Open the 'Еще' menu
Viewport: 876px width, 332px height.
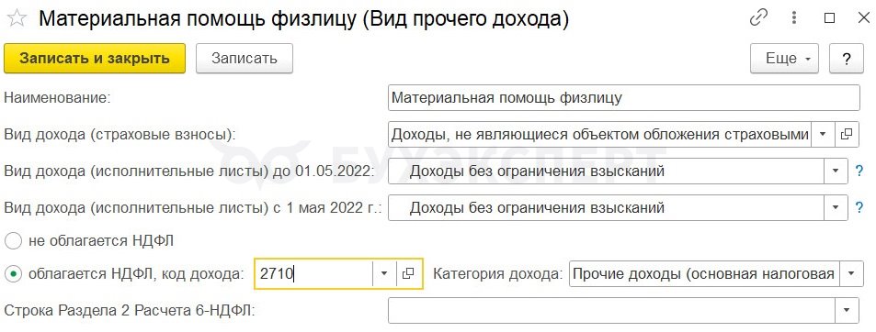[784, 59]
